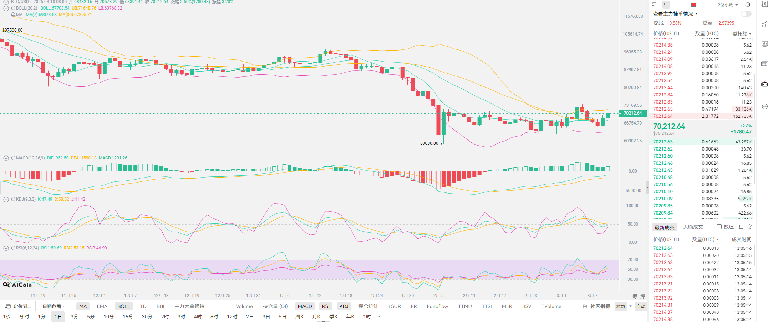This screenshot has height=322, width=773.
Task: Open order book settings hexagon icon
Action: [x=748, y=5]
